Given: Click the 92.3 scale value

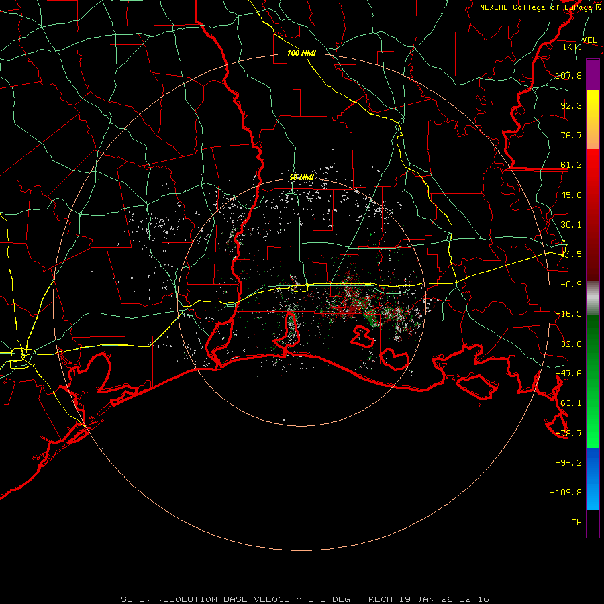Looking at the screenshot, I should [x=571, y=105].
